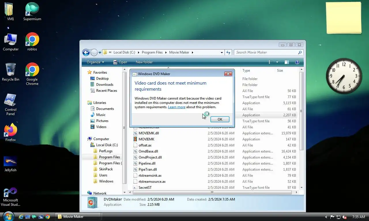The image size is (369, 221).
Task: Launch Internet Explorer from the quick launch
Action: tap(21, 217)
